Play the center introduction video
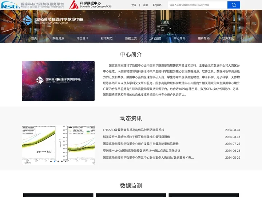Screen dimensions: 262x197 point(58,79)
